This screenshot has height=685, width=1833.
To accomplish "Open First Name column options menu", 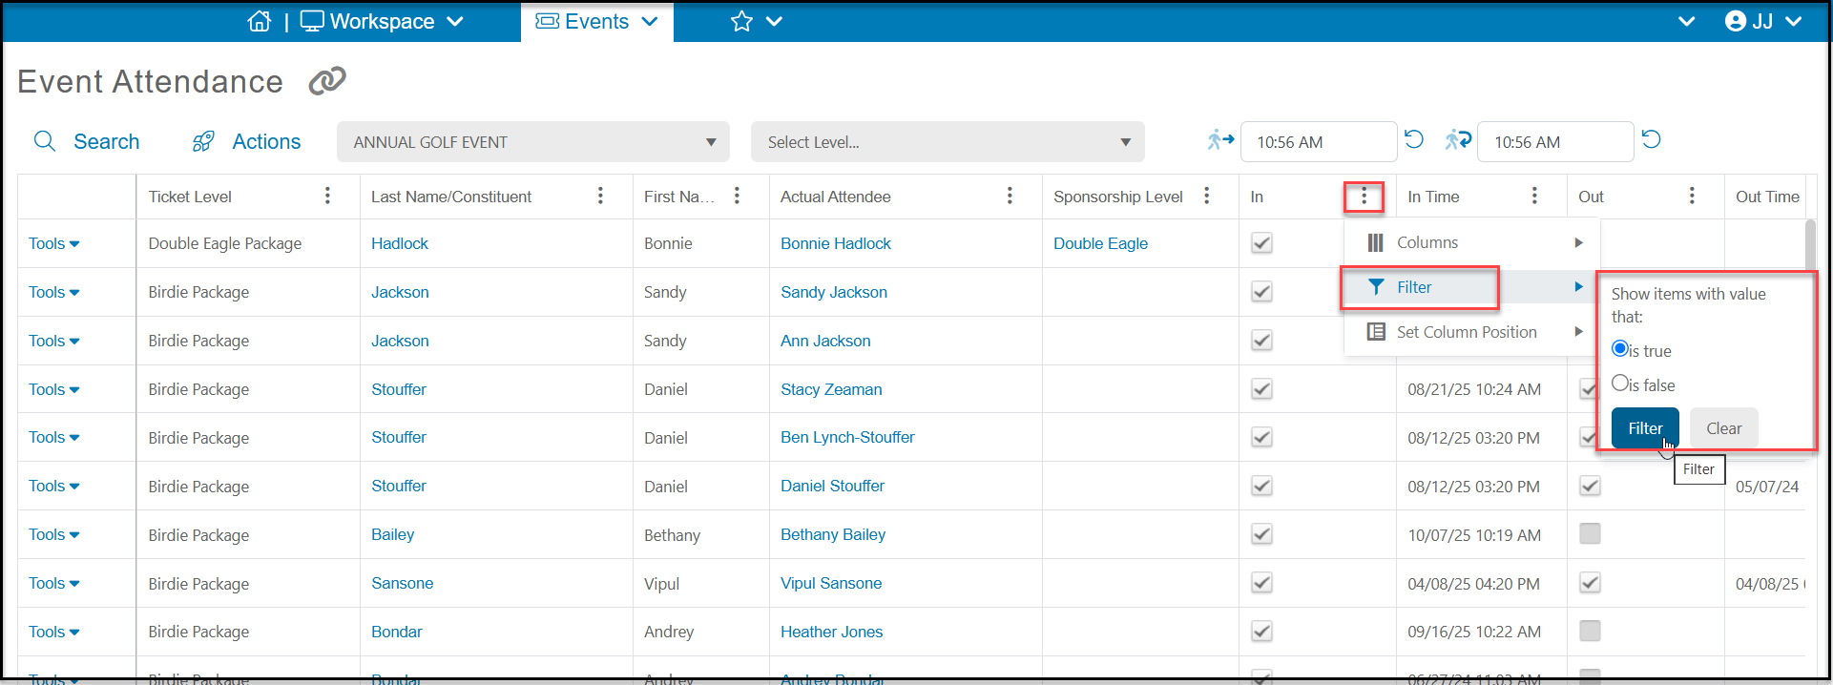I will 737,196.
